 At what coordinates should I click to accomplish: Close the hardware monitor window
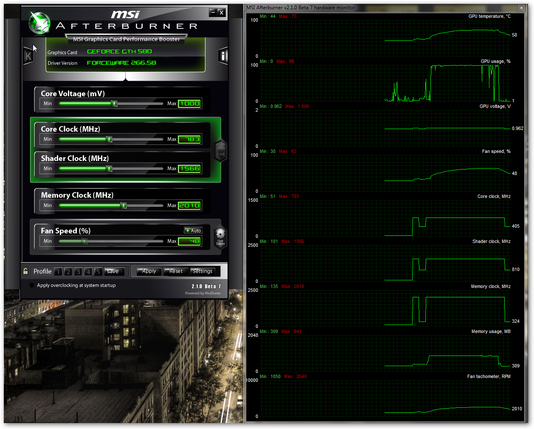coord(521,8)
